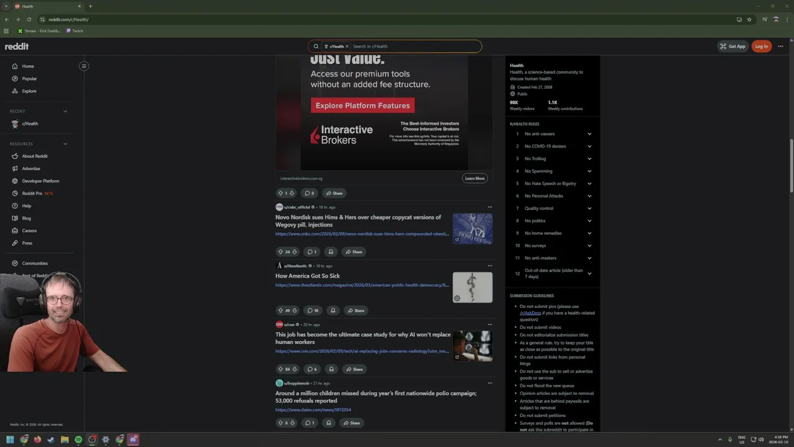
Task: Upvote How America Got So Sick
Action: point(280,310)
